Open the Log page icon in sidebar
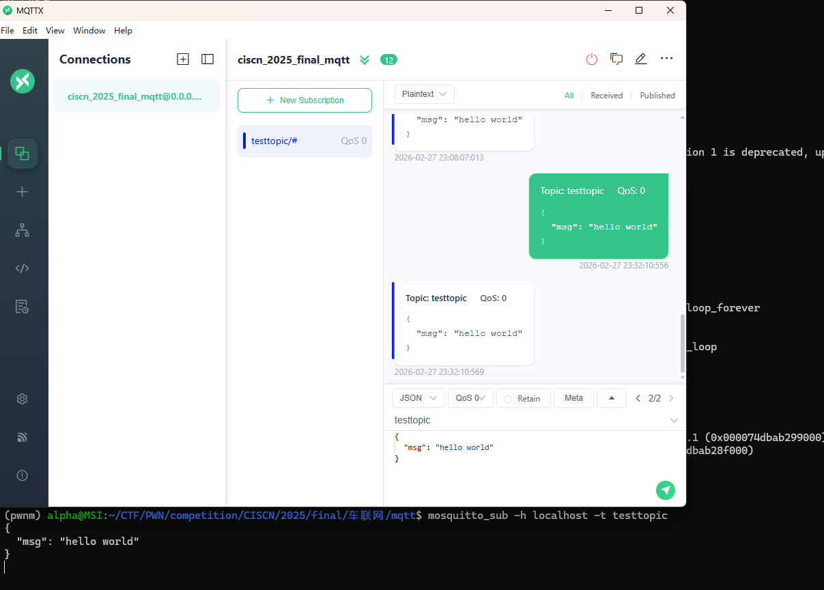 [22, 307]
